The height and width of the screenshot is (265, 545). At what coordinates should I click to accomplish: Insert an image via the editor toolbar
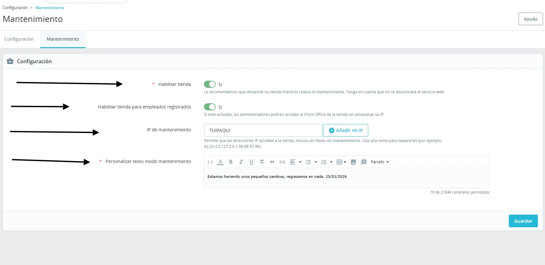[x=353, y=162]
